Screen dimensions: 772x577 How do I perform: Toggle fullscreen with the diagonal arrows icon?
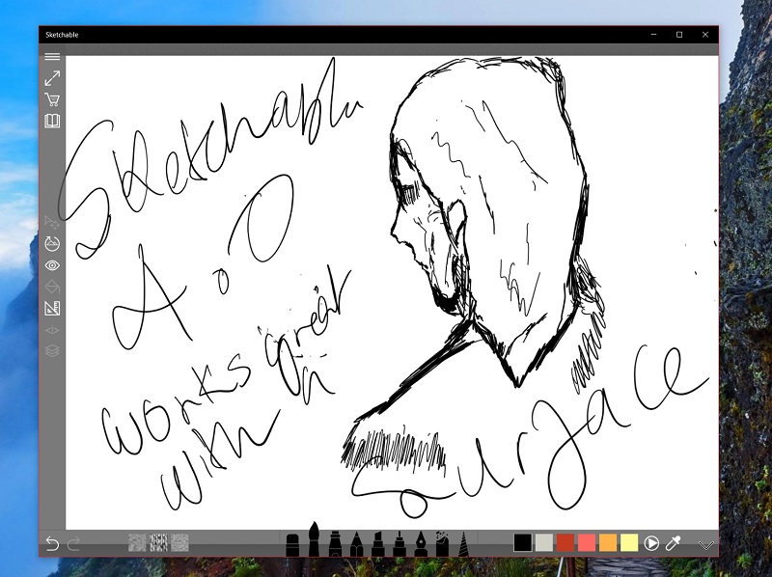(x=52, y=78)
